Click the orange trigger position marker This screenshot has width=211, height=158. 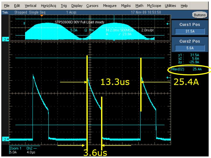pyautogui.click(x=42, y=16)
